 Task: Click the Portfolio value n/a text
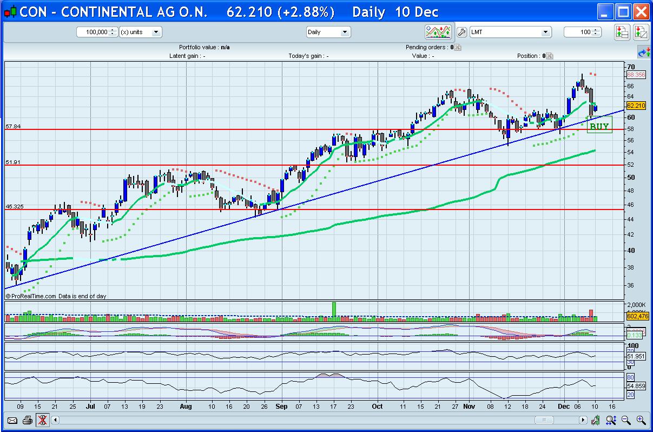coord(205,47)
